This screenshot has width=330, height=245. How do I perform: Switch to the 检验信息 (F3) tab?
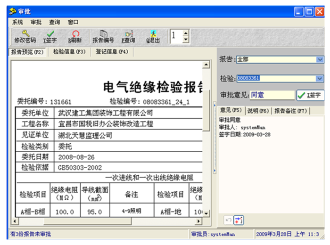(x=69, y=52)
